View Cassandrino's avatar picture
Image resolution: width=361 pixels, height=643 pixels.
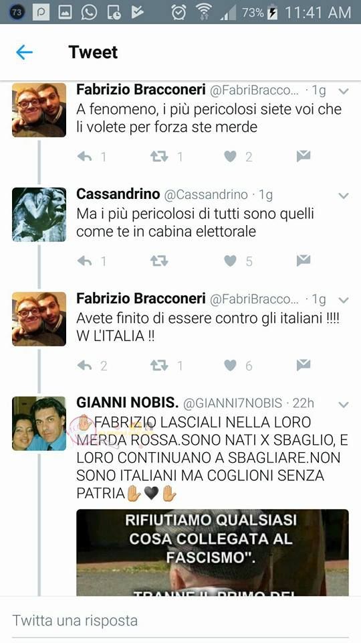pos(39,214)
